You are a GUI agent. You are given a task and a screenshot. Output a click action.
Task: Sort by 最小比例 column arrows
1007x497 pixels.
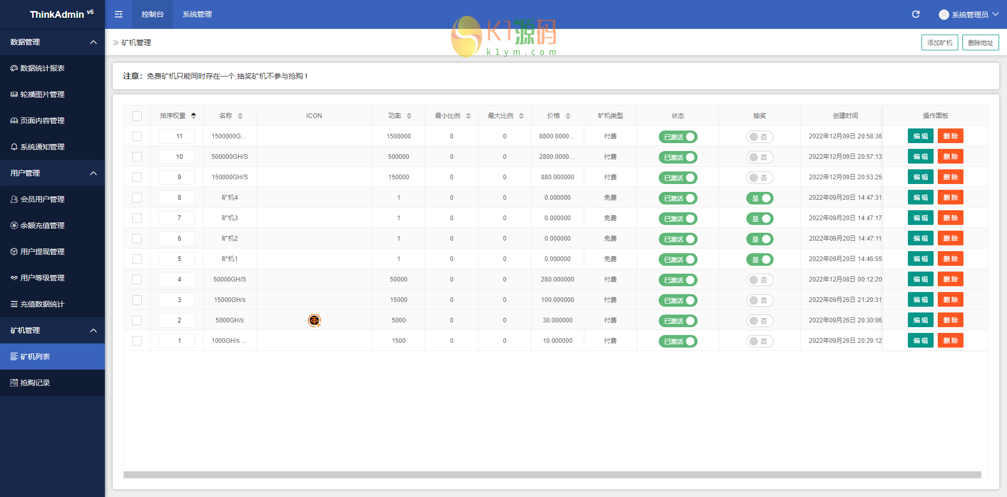point(468,115)
